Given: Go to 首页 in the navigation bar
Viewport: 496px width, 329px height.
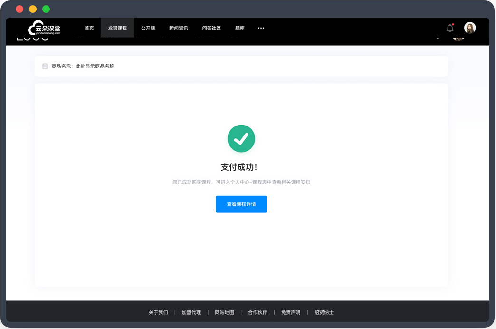Looking at the screenshot, I should click(89, 28).
